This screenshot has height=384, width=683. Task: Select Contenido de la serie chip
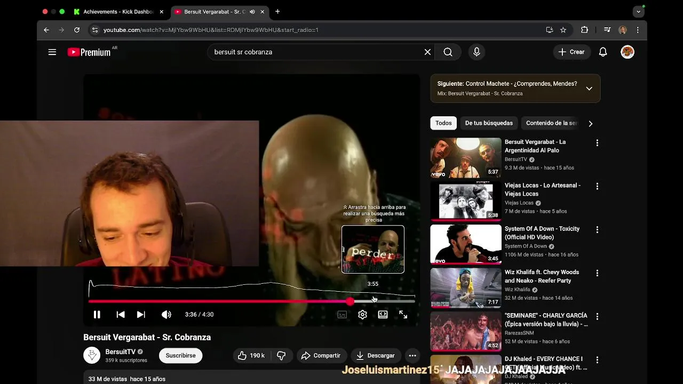click(x=552, y=123)
